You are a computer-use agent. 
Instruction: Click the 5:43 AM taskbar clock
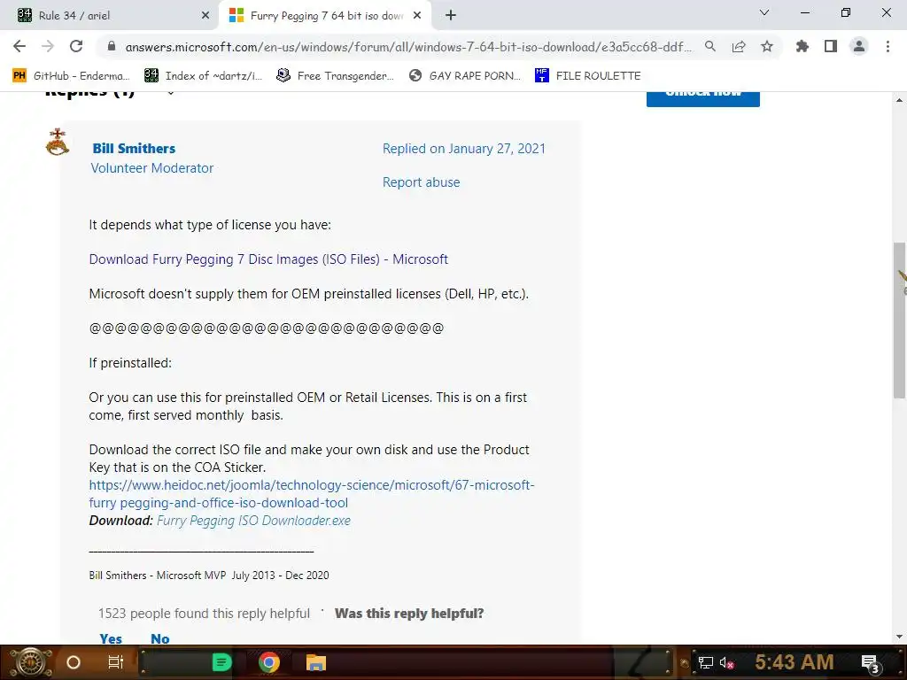tap(794, 662)
